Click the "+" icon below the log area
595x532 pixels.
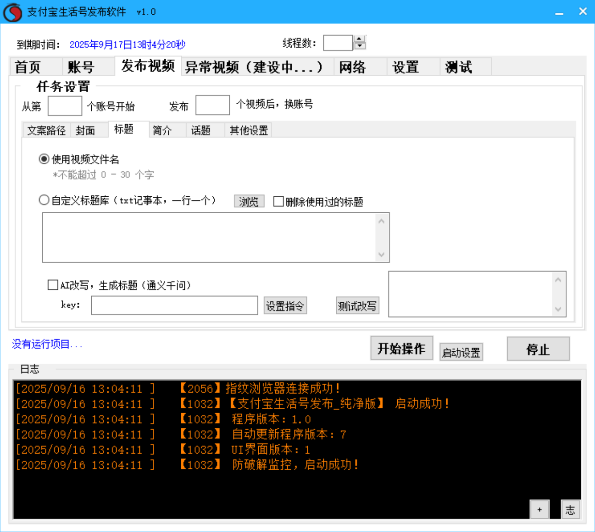click(x=539, y=509)
